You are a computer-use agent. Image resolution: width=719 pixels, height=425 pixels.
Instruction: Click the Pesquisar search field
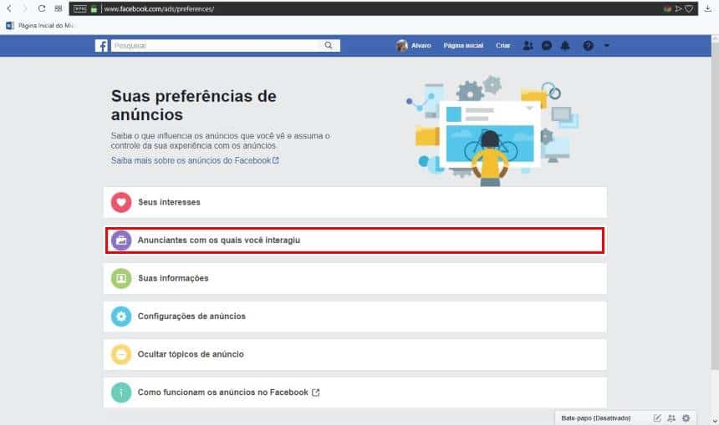pos(215,45)
